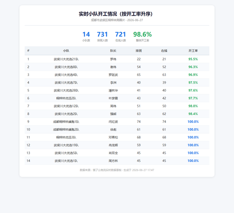Select the summary value 731
Viewport: 234px width, 213px height.
pyautogui.click(x=102, y=34)
